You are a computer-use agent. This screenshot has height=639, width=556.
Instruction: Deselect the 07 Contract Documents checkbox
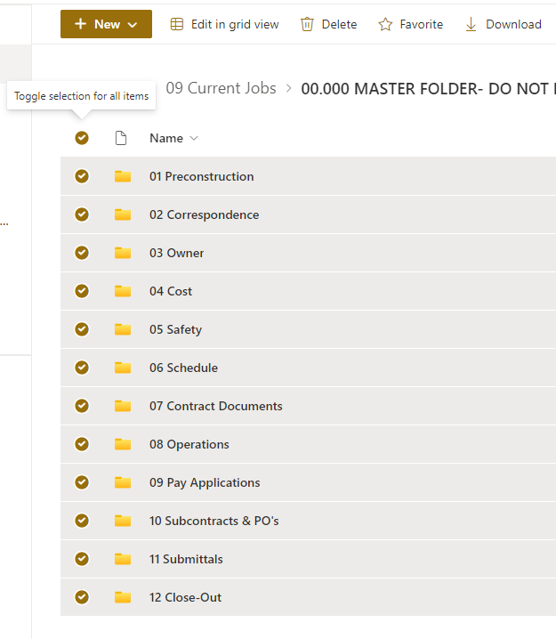82,406
